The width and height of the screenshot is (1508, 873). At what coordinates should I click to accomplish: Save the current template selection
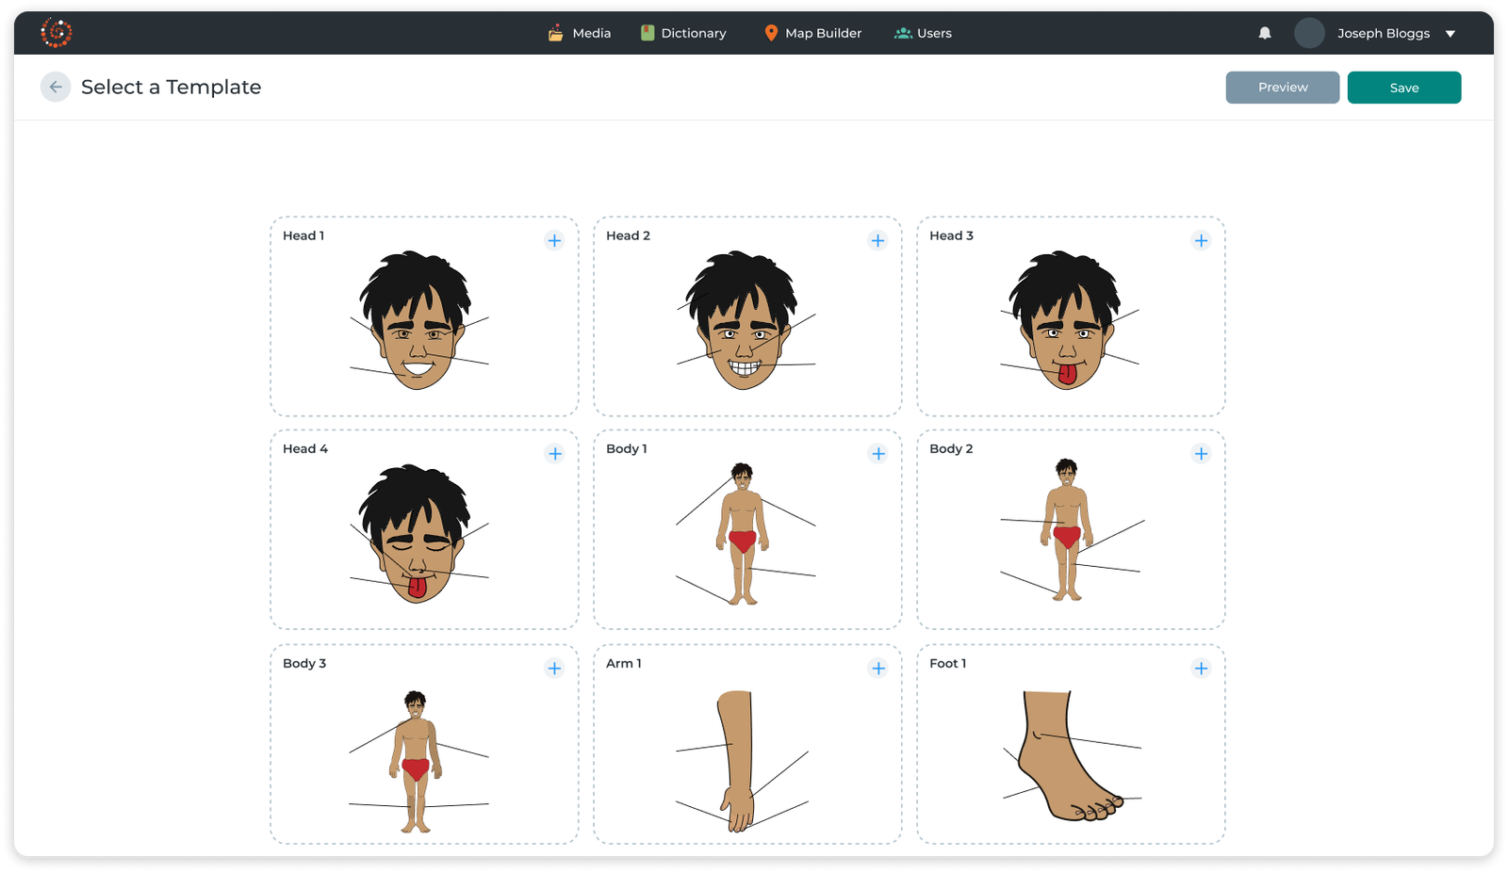(1403, 87)
